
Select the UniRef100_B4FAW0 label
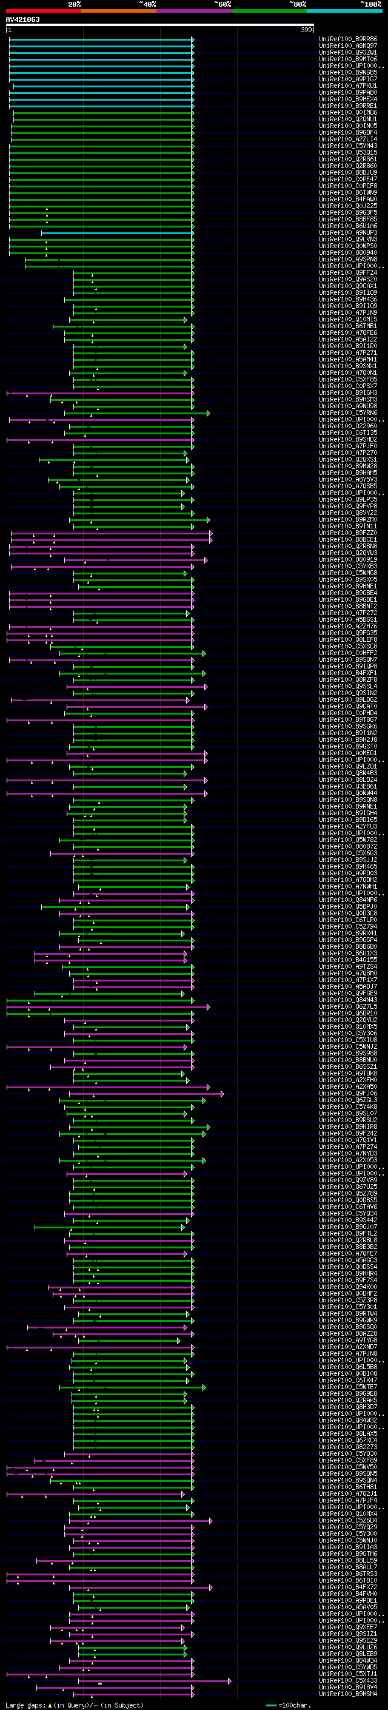(348, 199)
